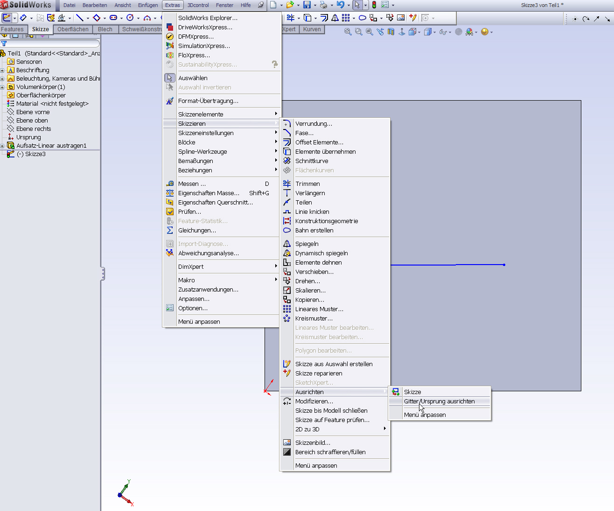The width and height of the screenshot is (614, 511).
Task: Click the Sketch pencil tool icon
Action: tap(7, 18)
